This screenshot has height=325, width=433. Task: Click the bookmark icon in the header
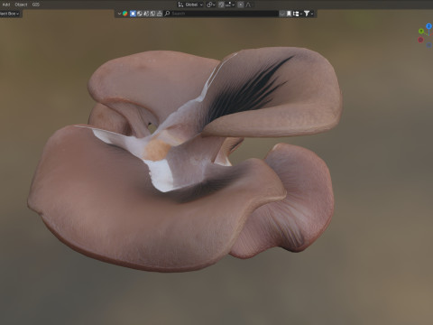[x=289, y=14]
